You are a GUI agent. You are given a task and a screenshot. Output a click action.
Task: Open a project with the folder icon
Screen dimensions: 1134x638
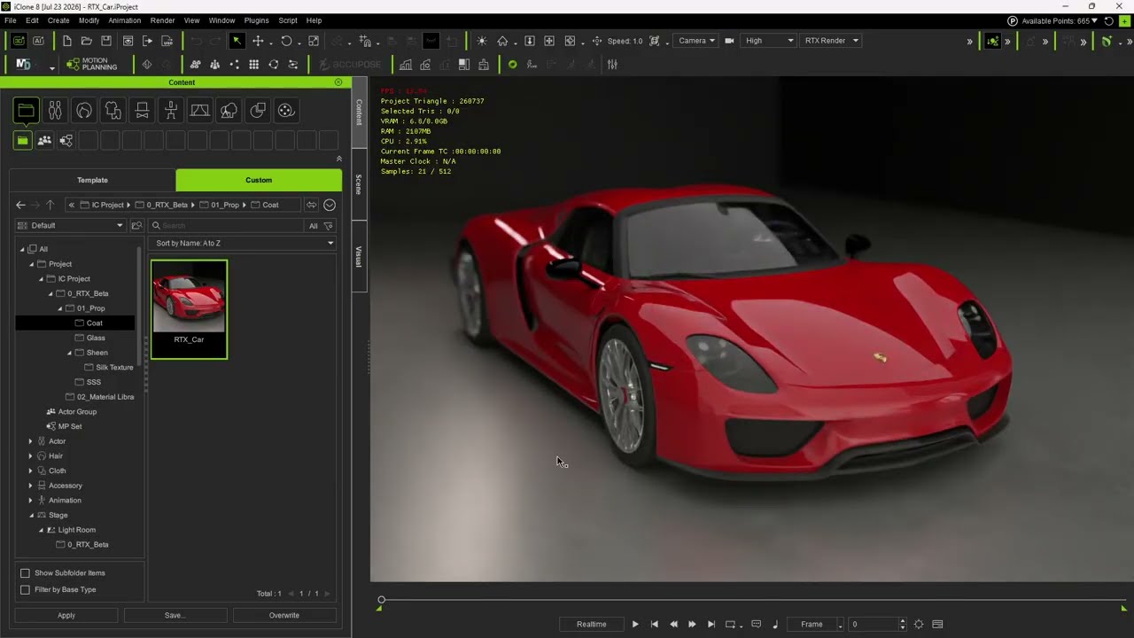click(86, 41)
